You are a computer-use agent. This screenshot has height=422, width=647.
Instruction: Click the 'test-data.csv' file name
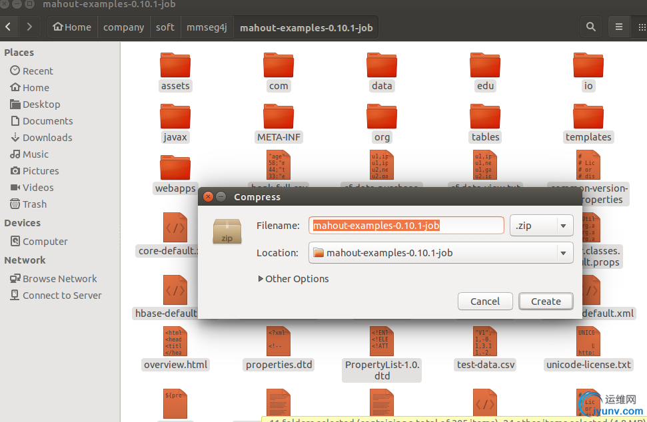[486, 365]
